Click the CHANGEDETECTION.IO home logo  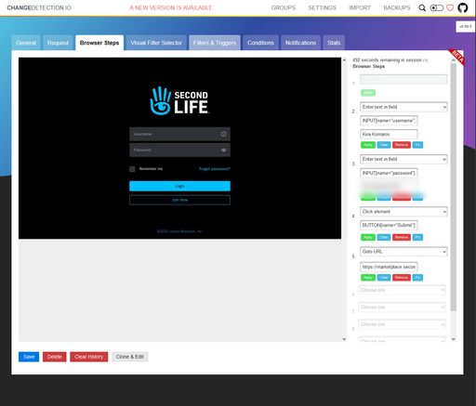[39, 7]
